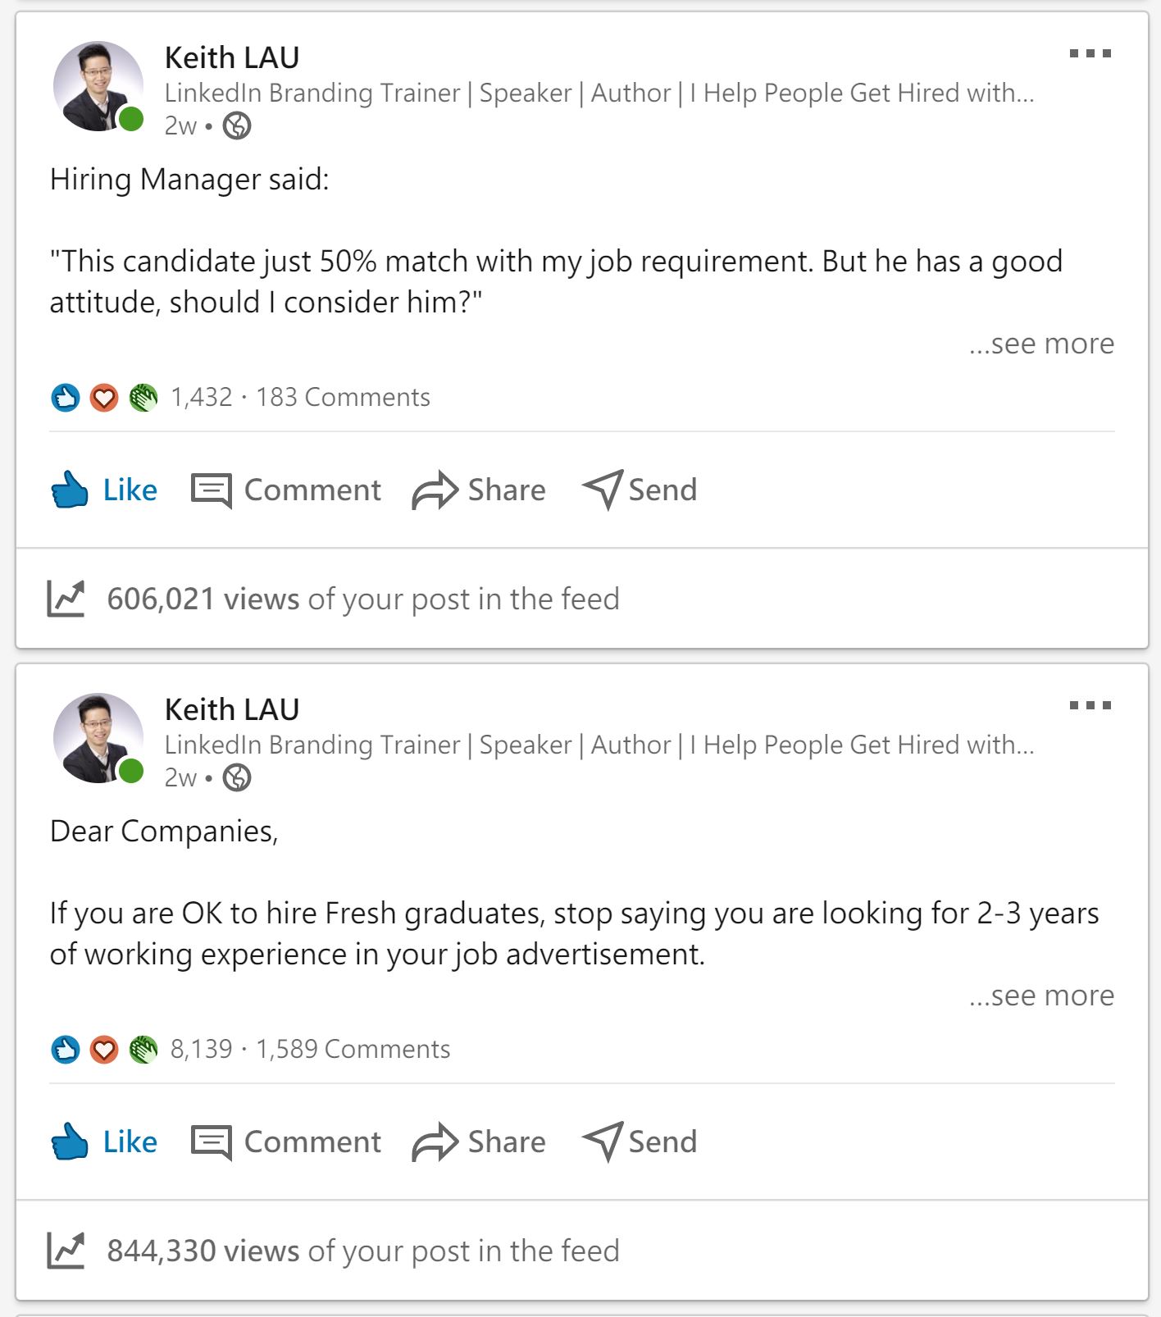Share the Hiring Manager post
The image size is (1161, 1317).
[x=479, y=490]
